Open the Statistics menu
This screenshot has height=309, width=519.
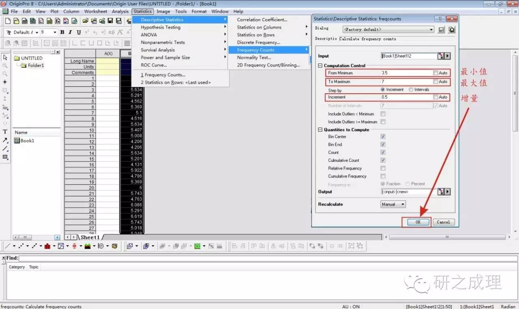(143, 11)
